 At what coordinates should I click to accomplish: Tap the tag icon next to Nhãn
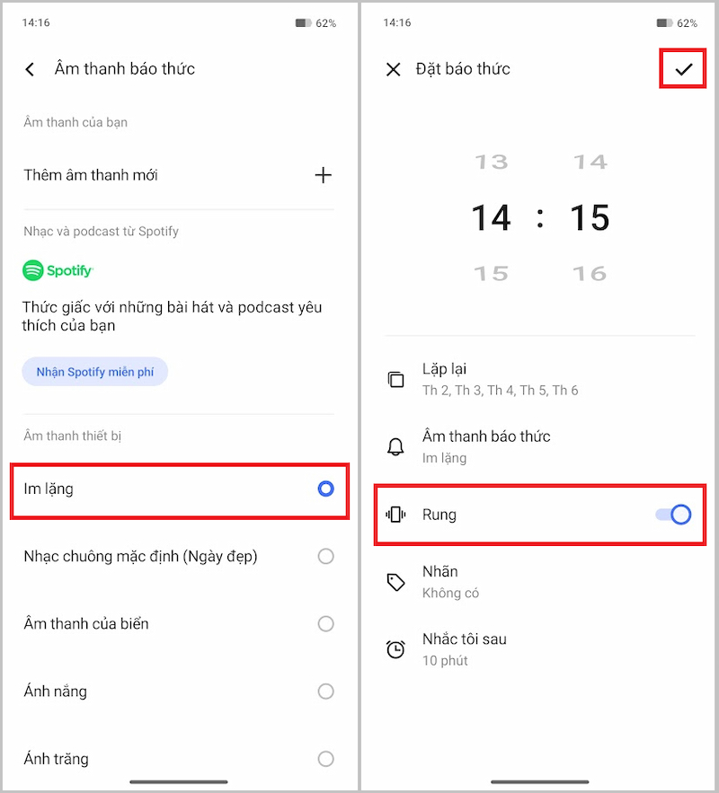[x=395, y=582]
